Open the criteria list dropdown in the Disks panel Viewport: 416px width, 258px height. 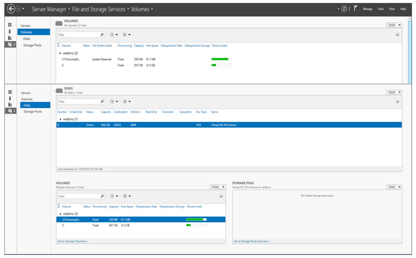point(114,102)
